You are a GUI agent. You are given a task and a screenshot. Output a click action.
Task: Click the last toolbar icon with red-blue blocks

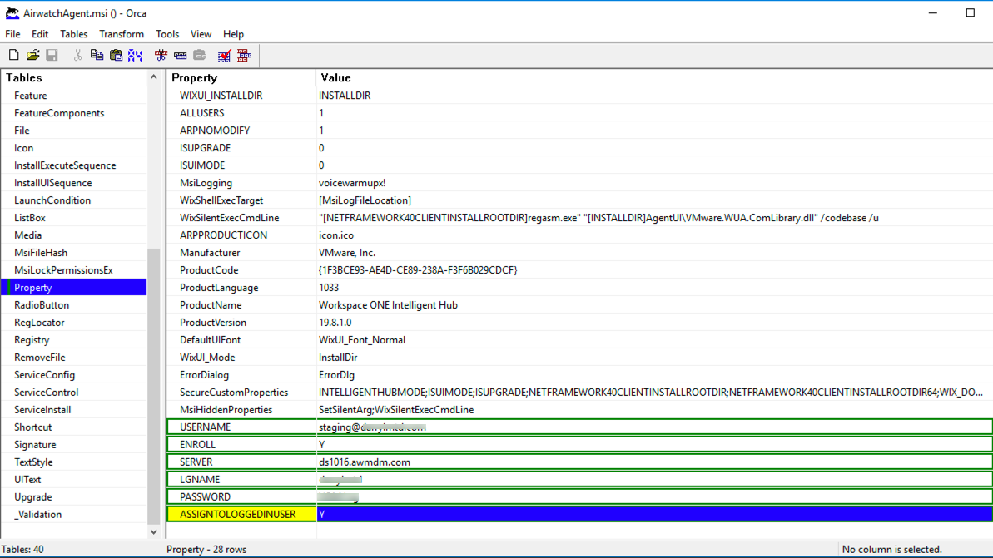(x=244, y=55)
